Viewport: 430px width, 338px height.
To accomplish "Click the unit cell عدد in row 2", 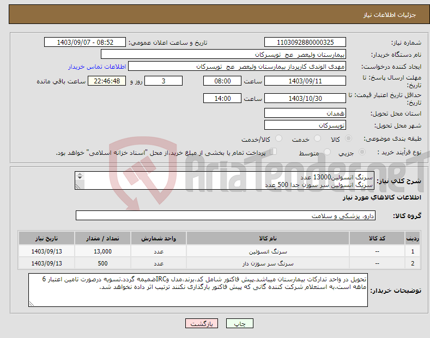I will (159, 263).
